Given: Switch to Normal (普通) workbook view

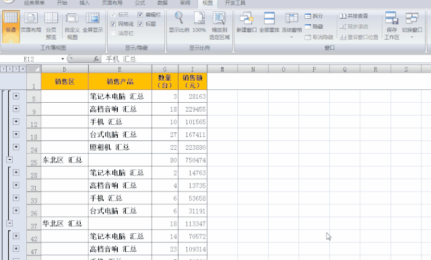Looking at the screenshot, I should (11, 27).
